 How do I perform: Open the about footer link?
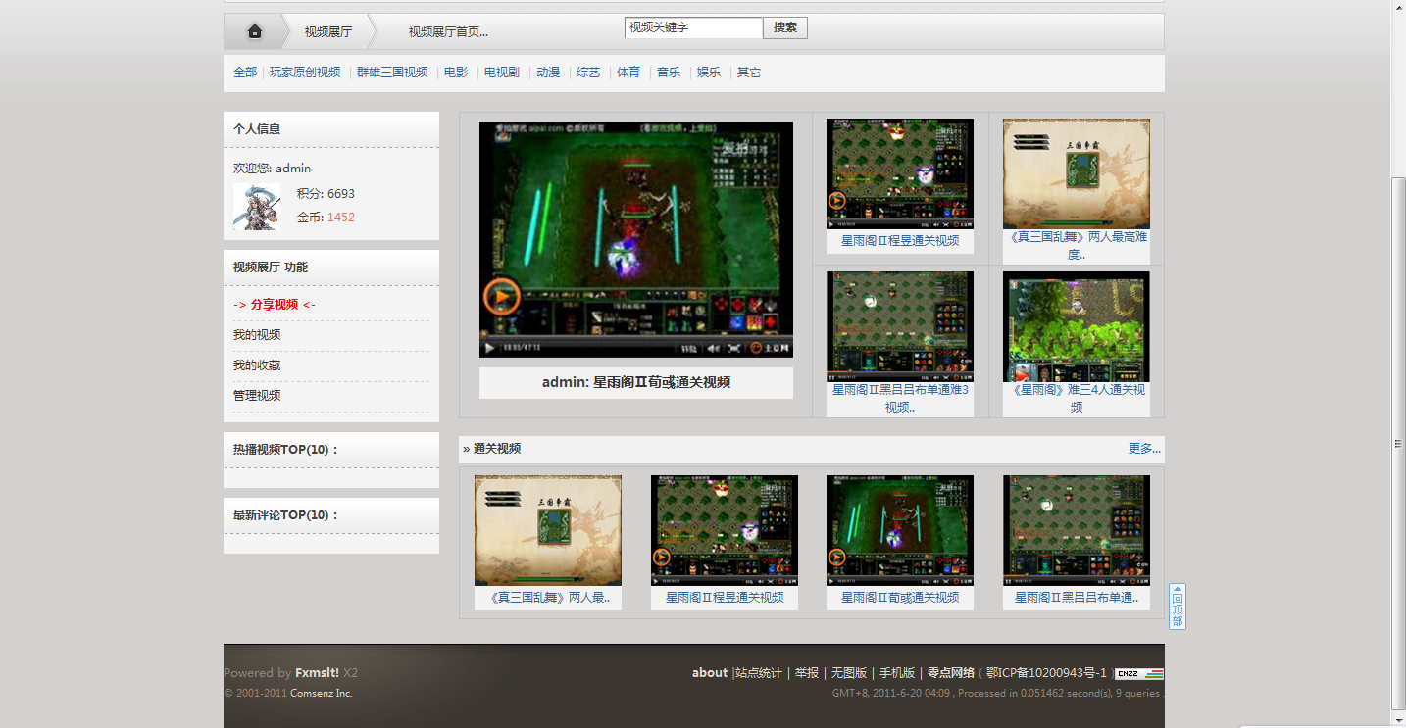(710, 673)
